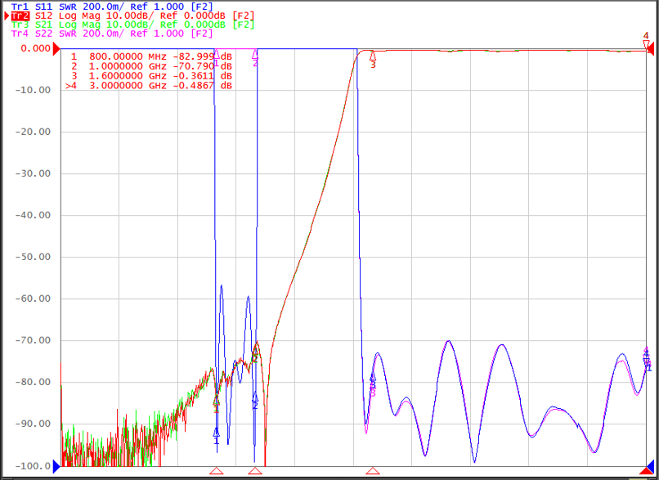
Task: Click active marker 4 readout at 3.0000000 GHz
Action: 149,86
